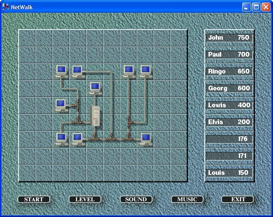Select Lewis's 400 high score entry

coord(229,105)
